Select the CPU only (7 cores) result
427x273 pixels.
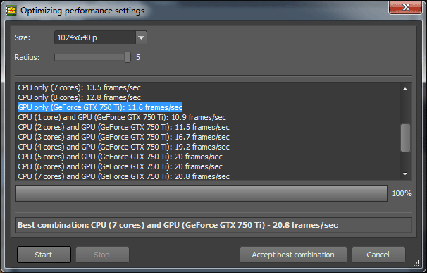79,87
